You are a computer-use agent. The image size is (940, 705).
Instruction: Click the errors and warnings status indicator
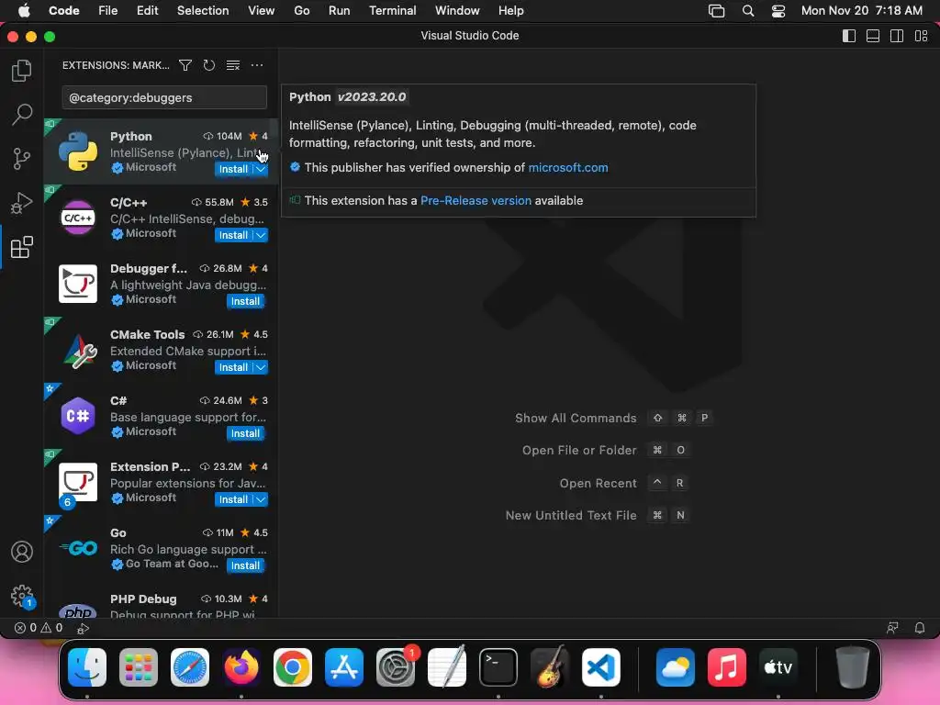tap(39, 628)
